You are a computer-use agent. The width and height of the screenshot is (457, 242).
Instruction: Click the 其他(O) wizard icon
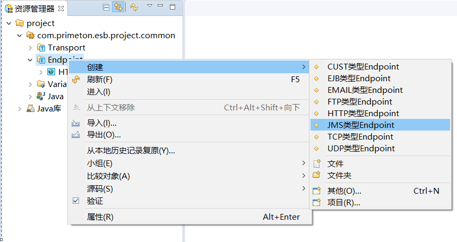pyautogui.click(x=317, y=191)
